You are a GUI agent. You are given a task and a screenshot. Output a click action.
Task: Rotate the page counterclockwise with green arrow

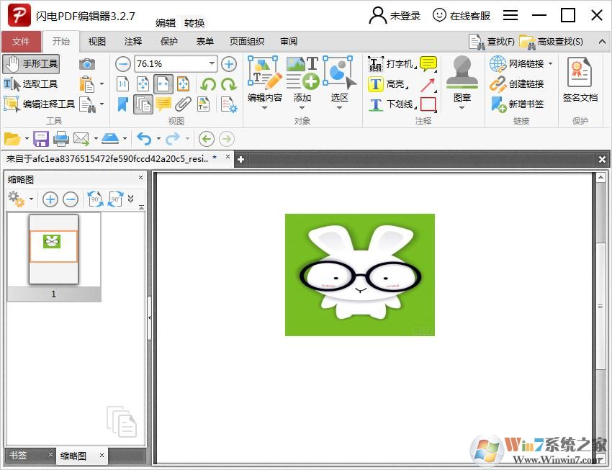(208, 84)
